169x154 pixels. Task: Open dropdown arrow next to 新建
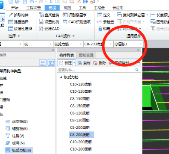[74, 63]
